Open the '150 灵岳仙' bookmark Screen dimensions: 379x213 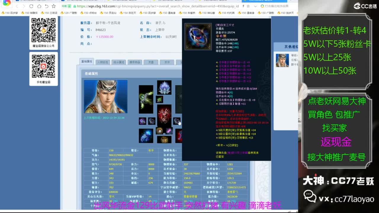[108, 13]
